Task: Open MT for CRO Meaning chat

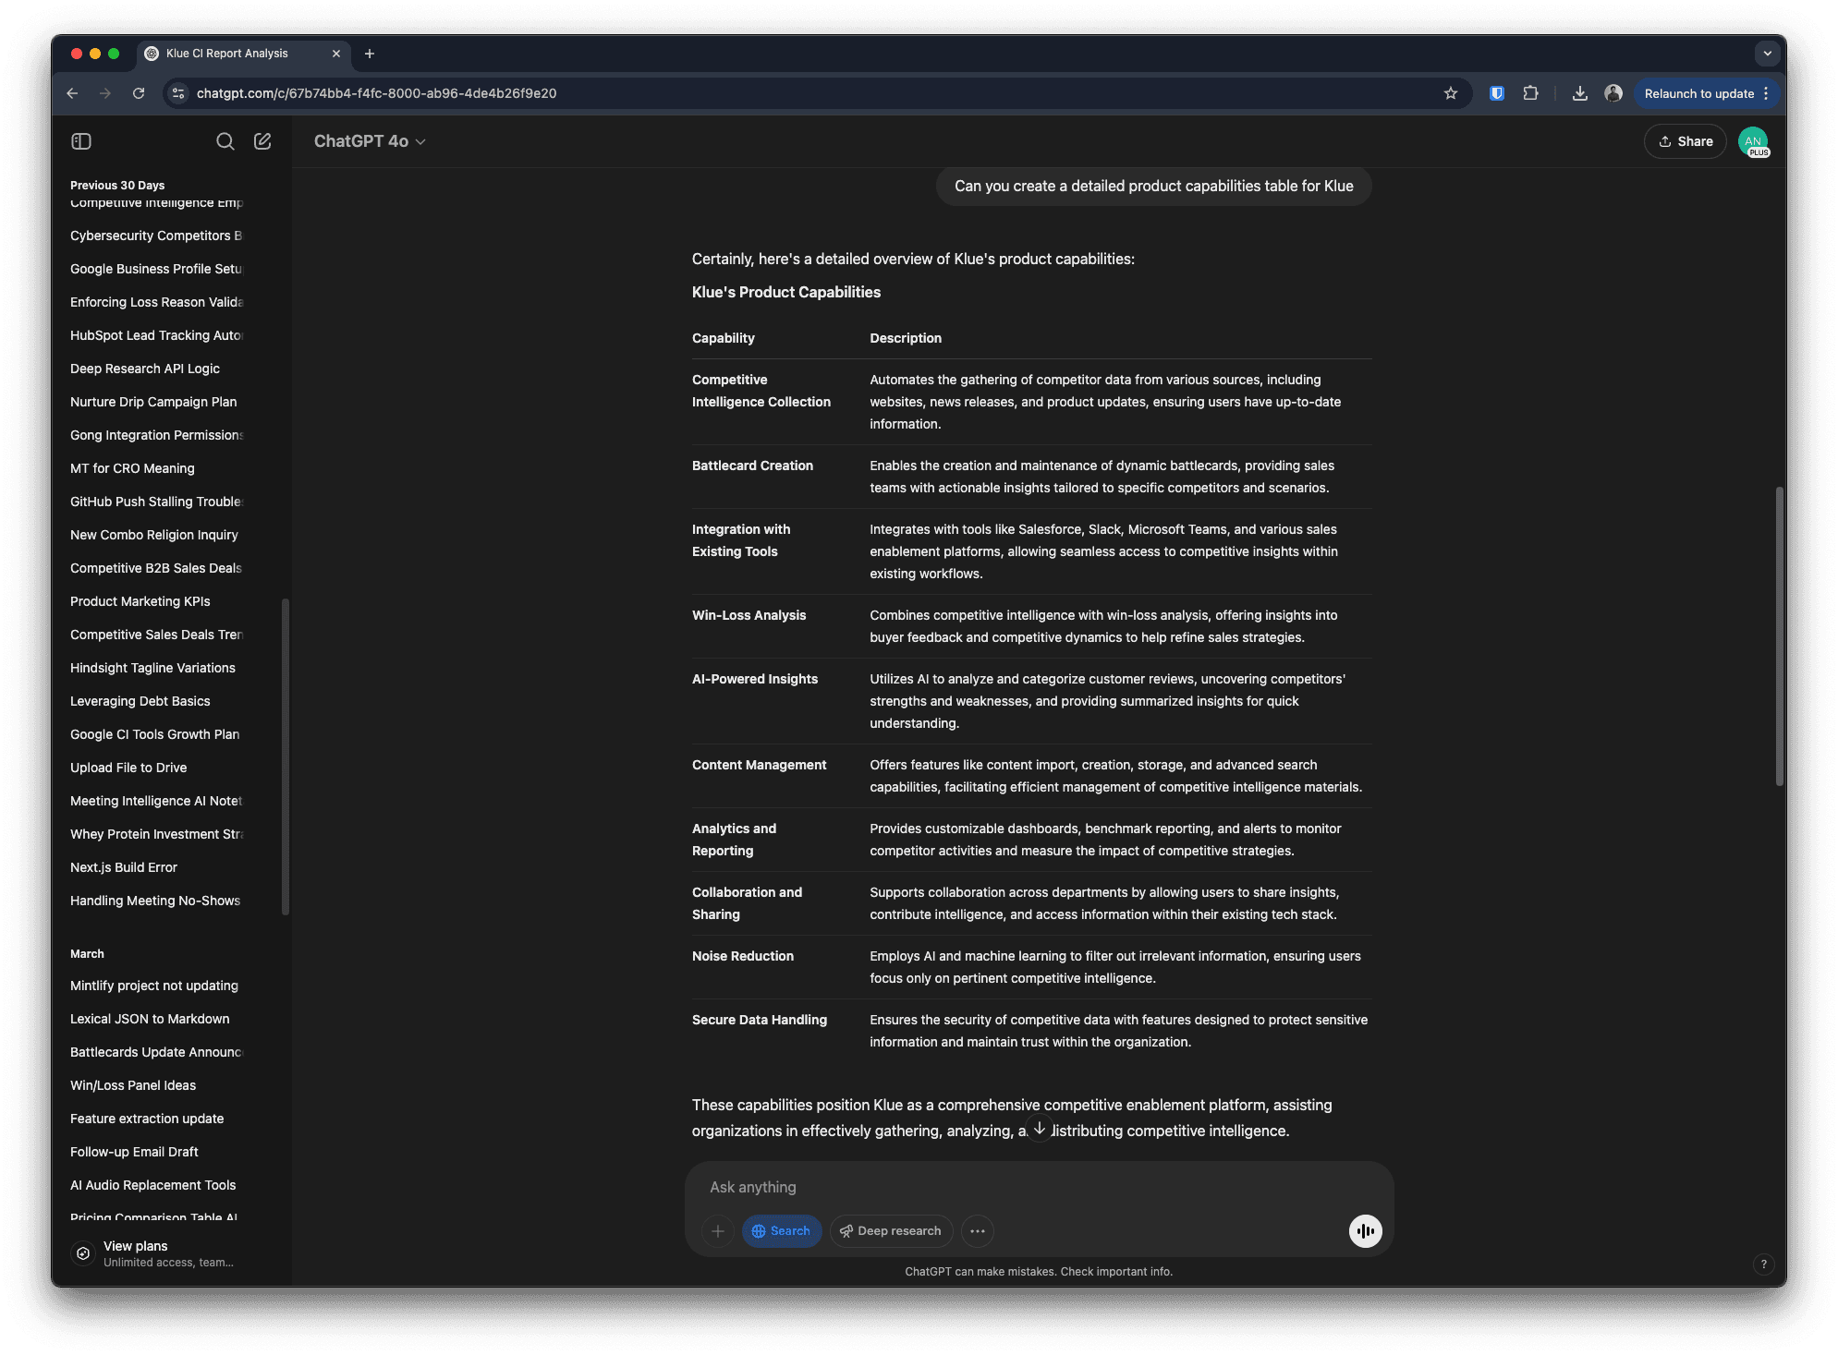Action: click(x=132, y=468)
